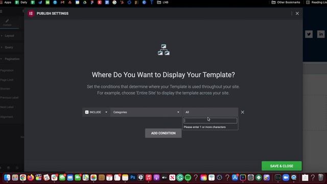This screenshot has height=184, width=327.
Task: Open Grammarly from the dock
Action: coord(180,177)
